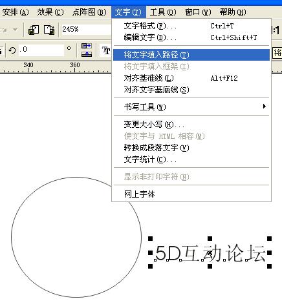Open the redo dropdown arrow
The height and width of the screenshot is (308, 282).
pos(15,30)
